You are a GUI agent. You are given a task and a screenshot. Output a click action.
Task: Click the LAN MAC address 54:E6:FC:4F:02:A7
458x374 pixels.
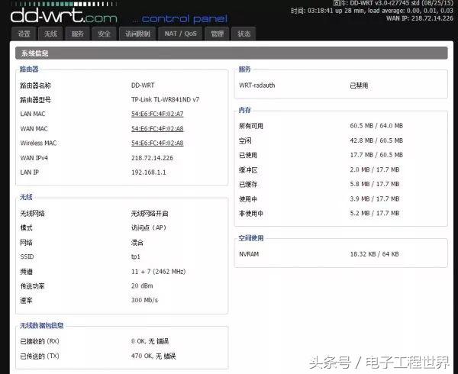point(157,114)
